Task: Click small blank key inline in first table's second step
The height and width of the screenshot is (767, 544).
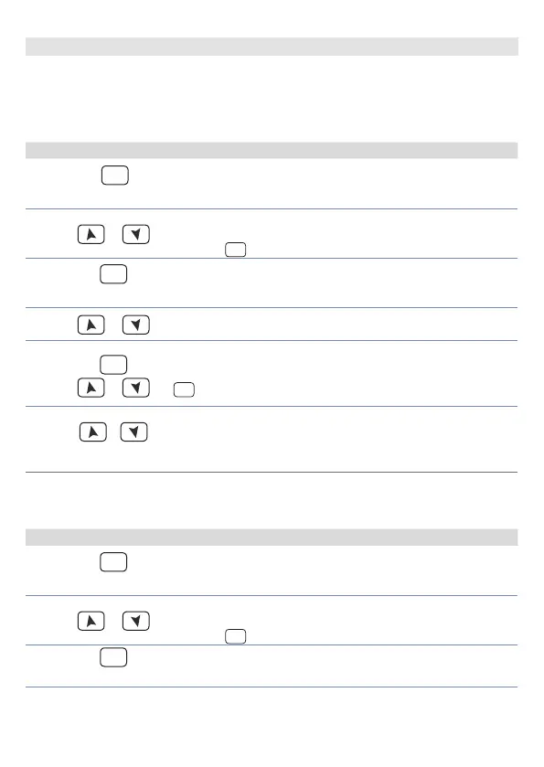Action: click(x=235, y=250)
